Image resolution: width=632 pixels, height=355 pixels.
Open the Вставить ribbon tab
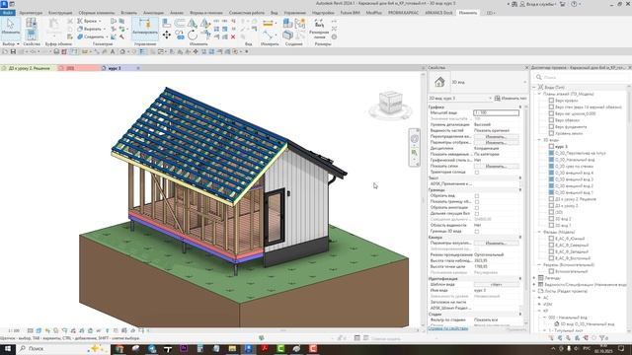click(129, 13)
